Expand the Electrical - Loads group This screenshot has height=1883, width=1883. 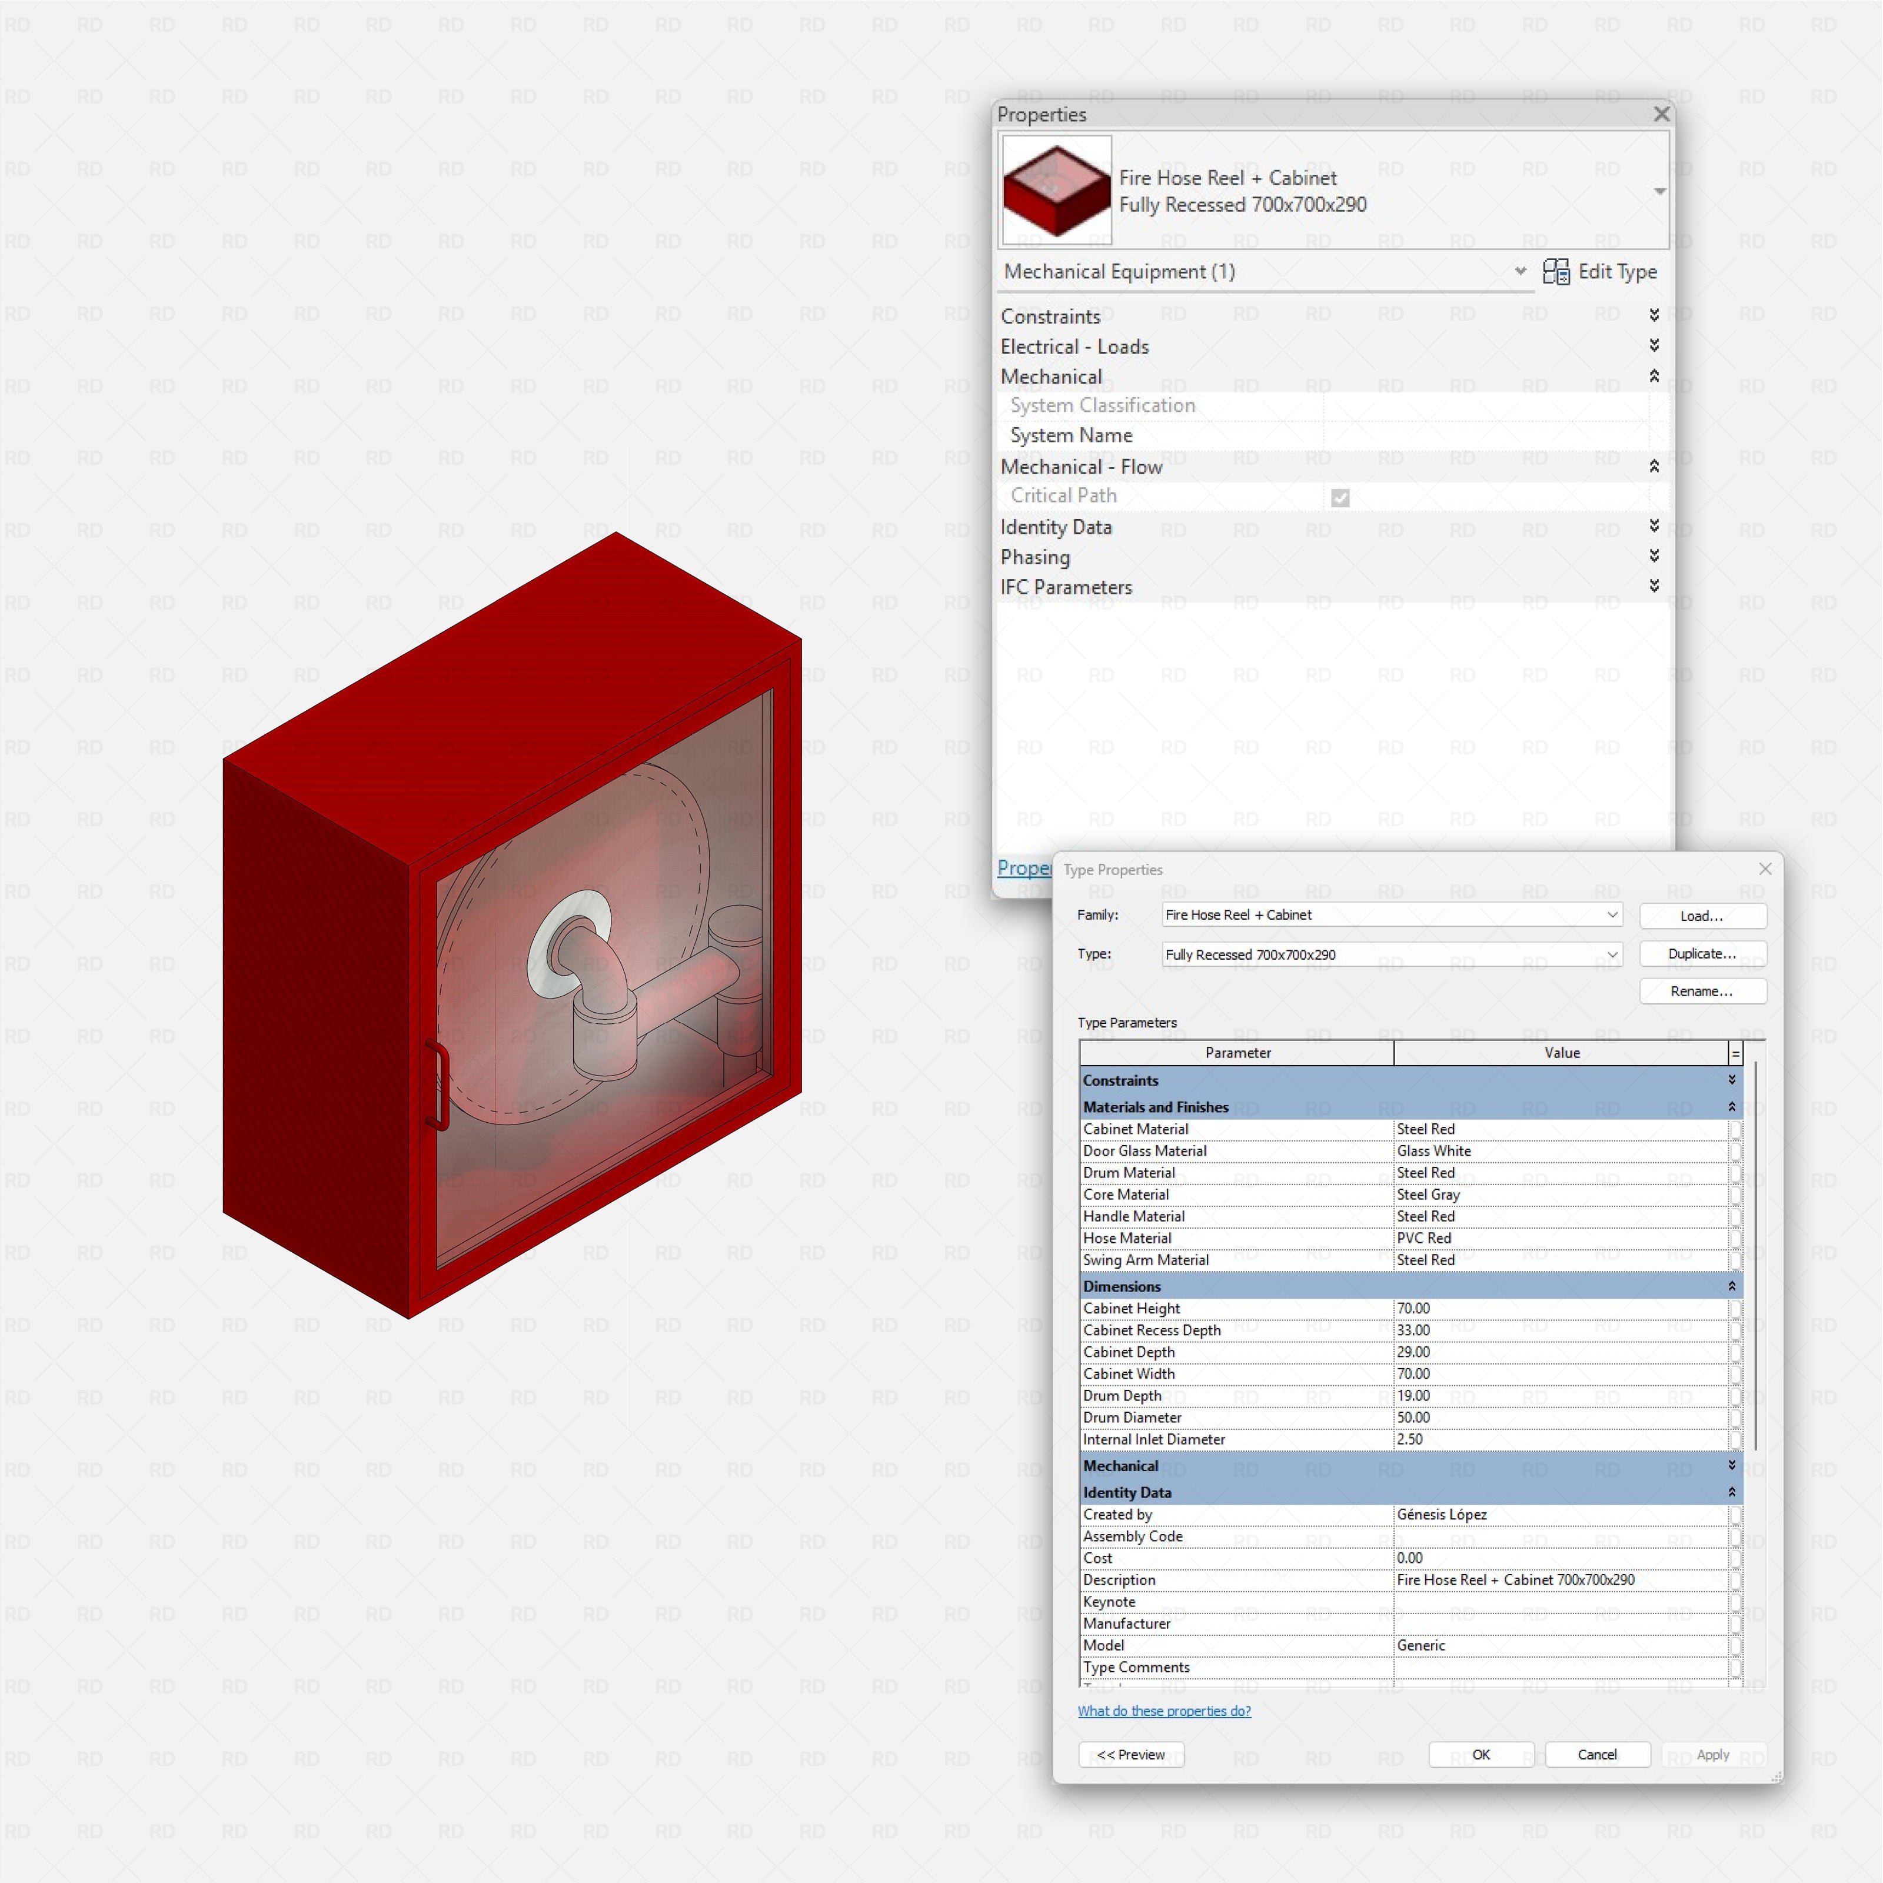coord(1654,345)
